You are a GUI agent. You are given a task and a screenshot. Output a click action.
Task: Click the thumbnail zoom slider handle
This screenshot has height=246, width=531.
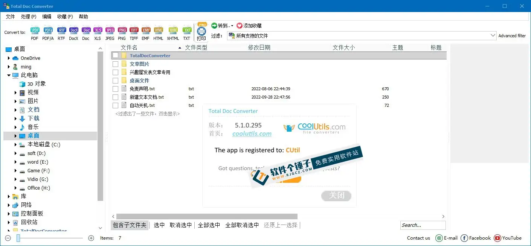[x=18, y=238]
